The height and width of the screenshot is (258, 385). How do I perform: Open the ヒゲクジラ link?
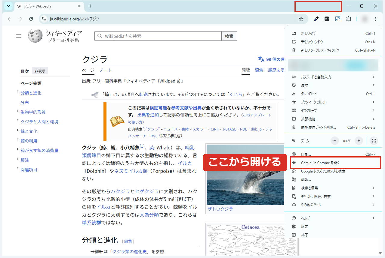(x=147, y=191)
